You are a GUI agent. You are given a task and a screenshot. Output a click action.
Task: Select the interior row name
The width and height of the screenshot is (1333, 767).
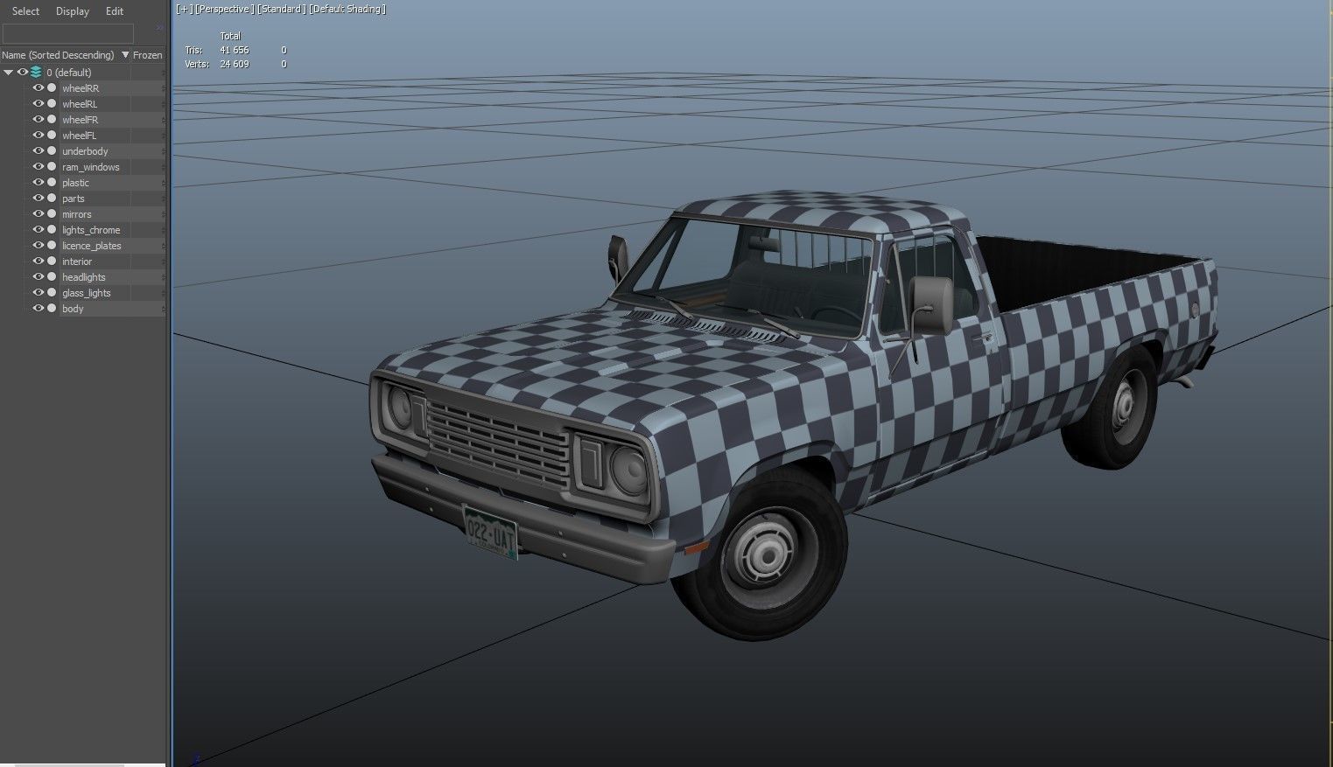pyautogui.click(x=77, y=261)
